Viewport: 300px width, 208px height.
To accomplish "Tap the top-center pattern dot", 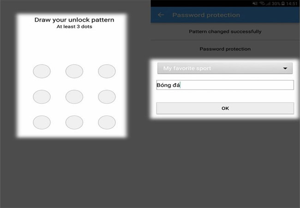I will tap(74, 71).
